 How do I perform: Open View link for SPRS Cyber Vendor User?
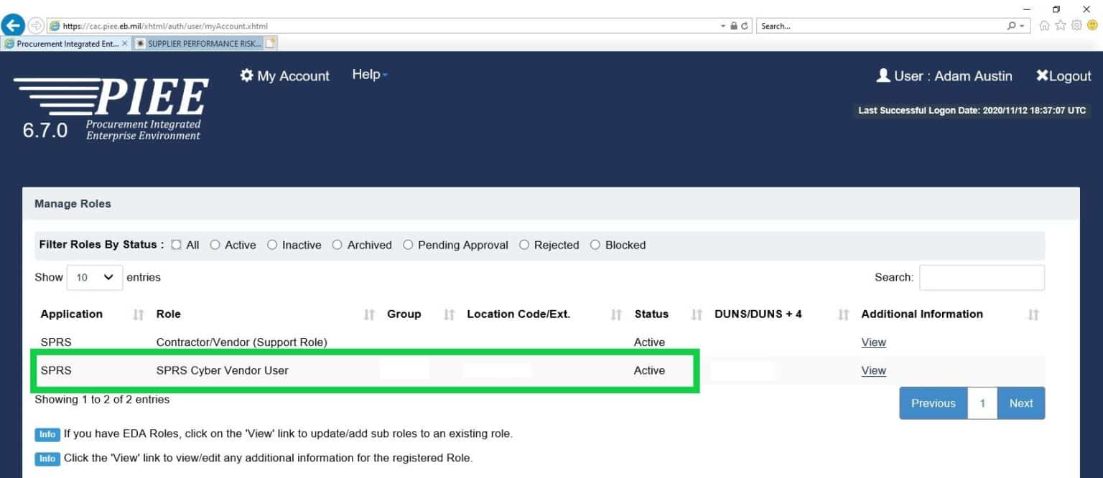[874, 370]
